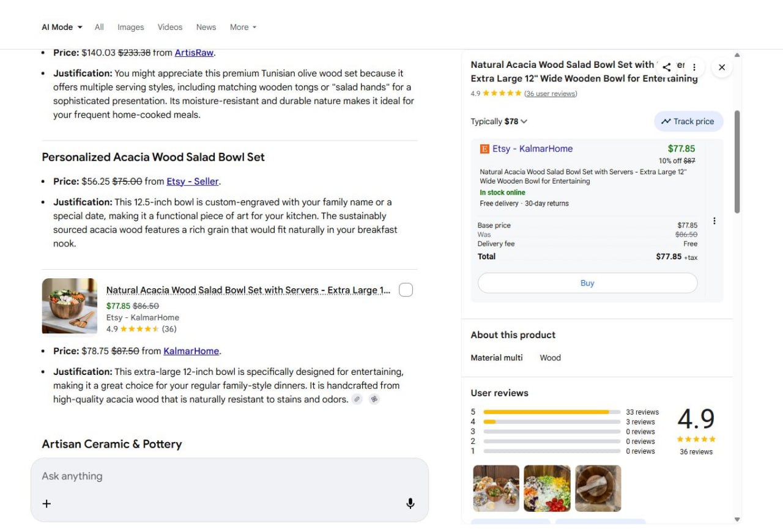Click the Buy button for Etsy offer
The width and height of the screenshot is (783, 529).
pyautogui.click(x=587, y=283)
